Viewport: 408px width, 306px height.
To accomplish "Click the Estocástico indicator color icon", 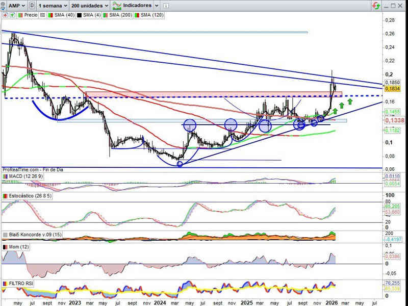I will click(x=5, y=196).
